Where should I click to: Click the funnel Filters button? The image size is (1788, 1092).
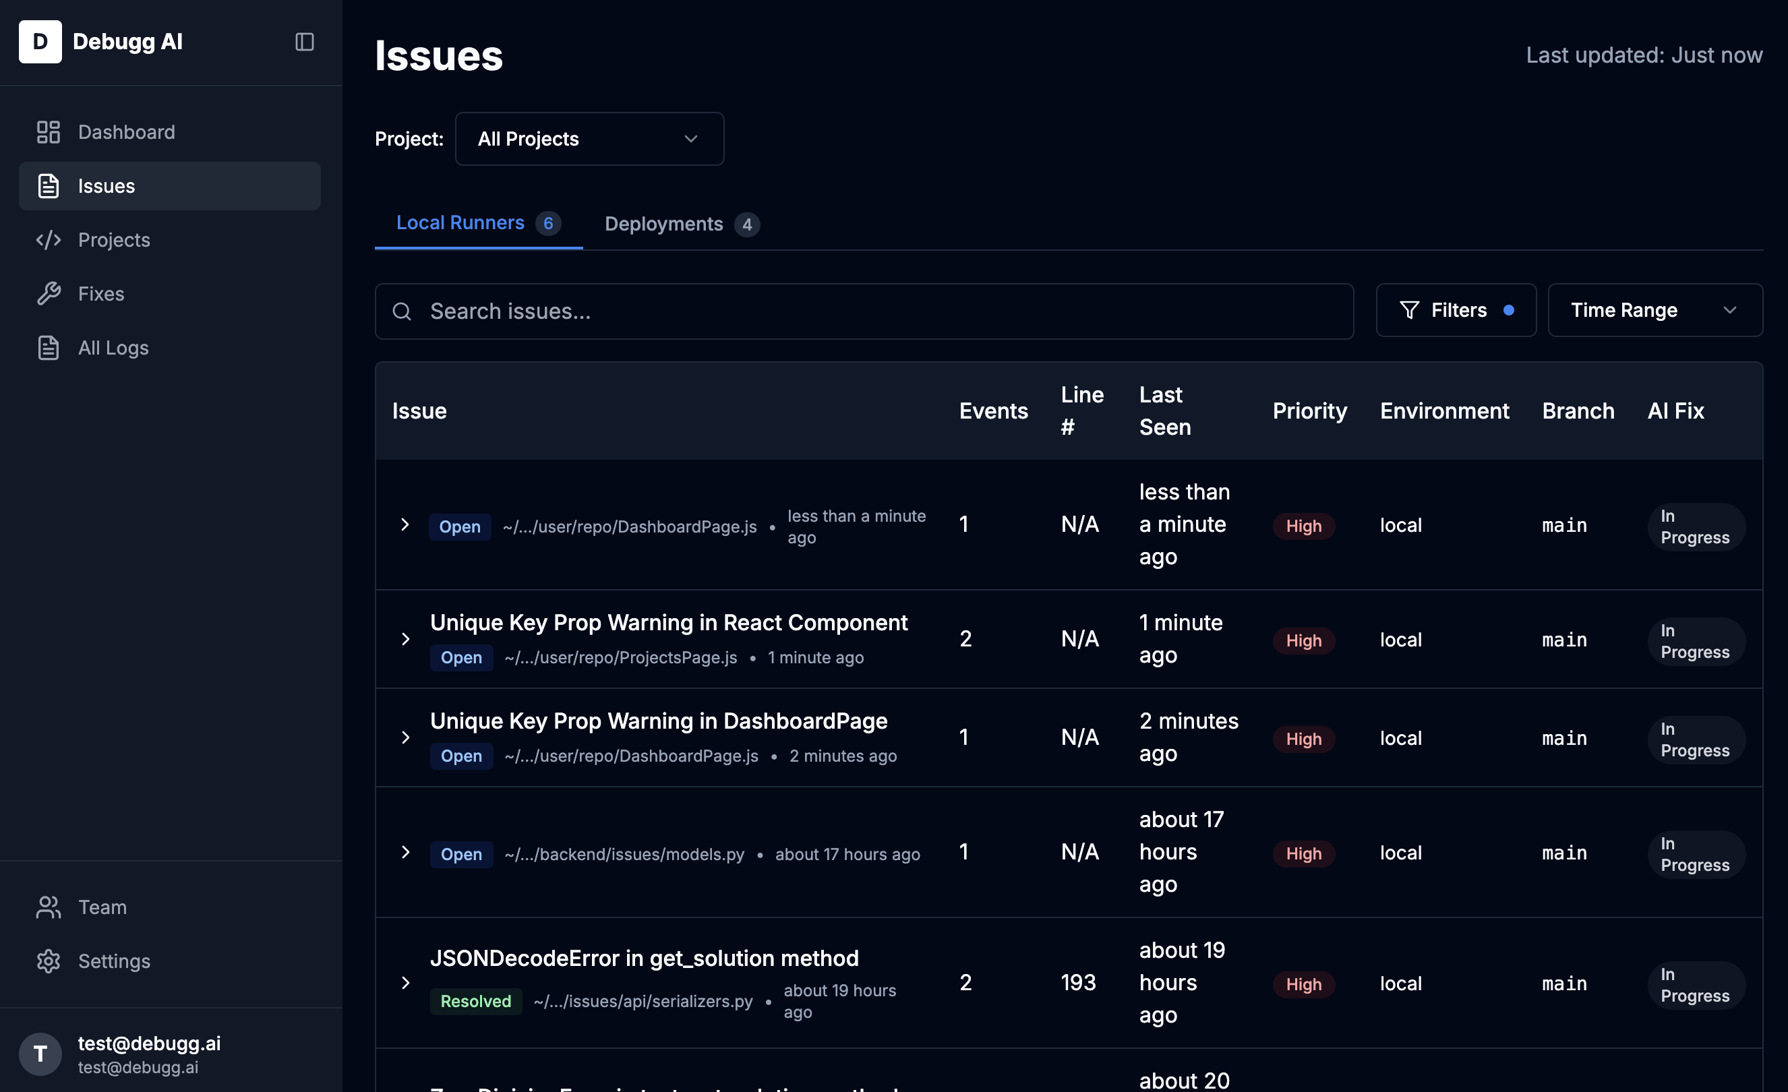click(1455, 311)
